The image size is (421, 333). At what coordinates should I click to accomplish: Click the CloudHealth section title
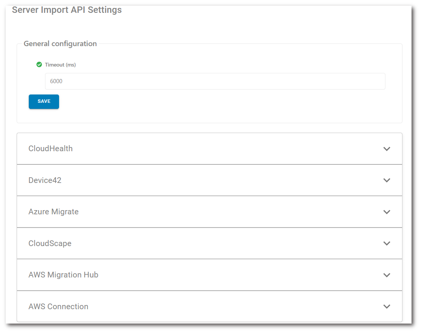pyautogui.click(x=50, y=149)
